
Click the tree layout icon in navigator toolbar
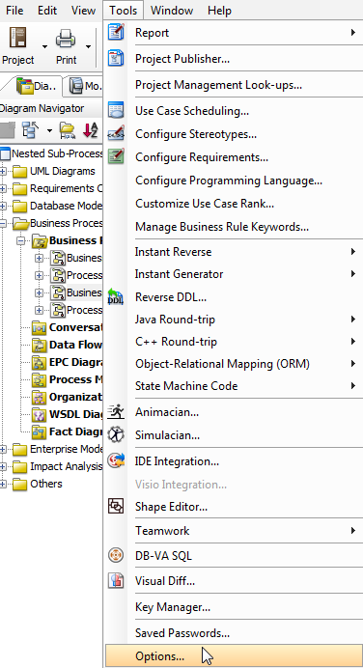(x=30, y=130)
